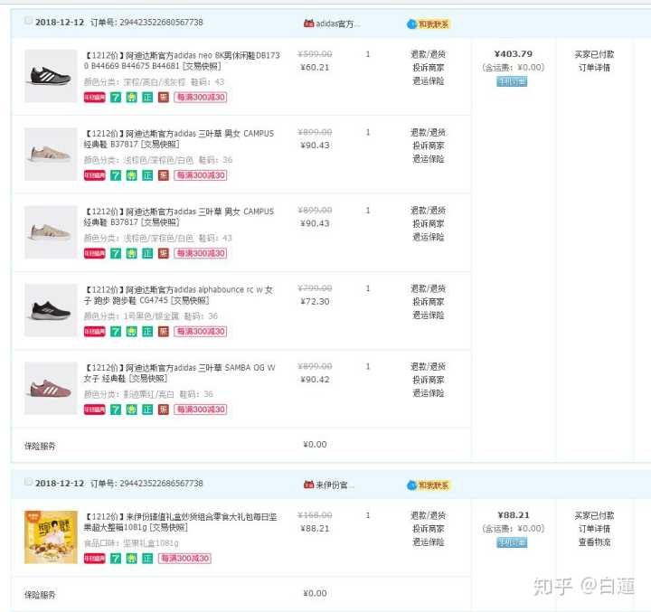Contact adidas seller via 和我联系 icon
Image resolution: width=651 pixels, height=612 pixels.
(428, 24)
